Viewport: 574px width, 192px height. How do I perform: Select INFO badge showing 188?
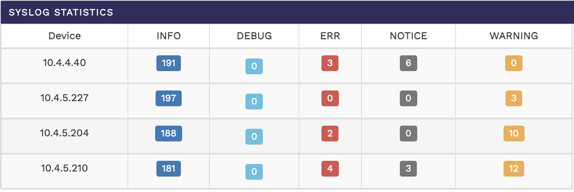[169, 134]
